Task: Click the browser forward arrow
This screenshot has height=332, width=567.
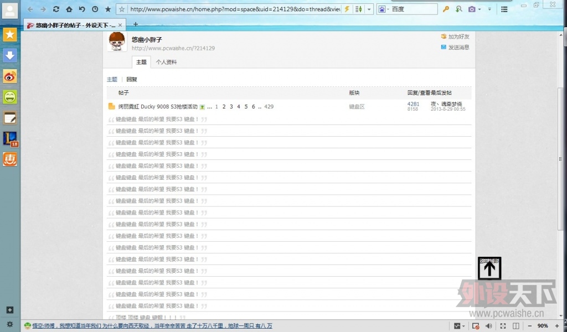Action: (43, 9)
